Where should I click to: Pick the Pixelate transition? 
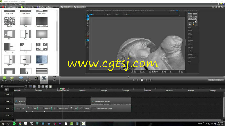pos(42,59)
